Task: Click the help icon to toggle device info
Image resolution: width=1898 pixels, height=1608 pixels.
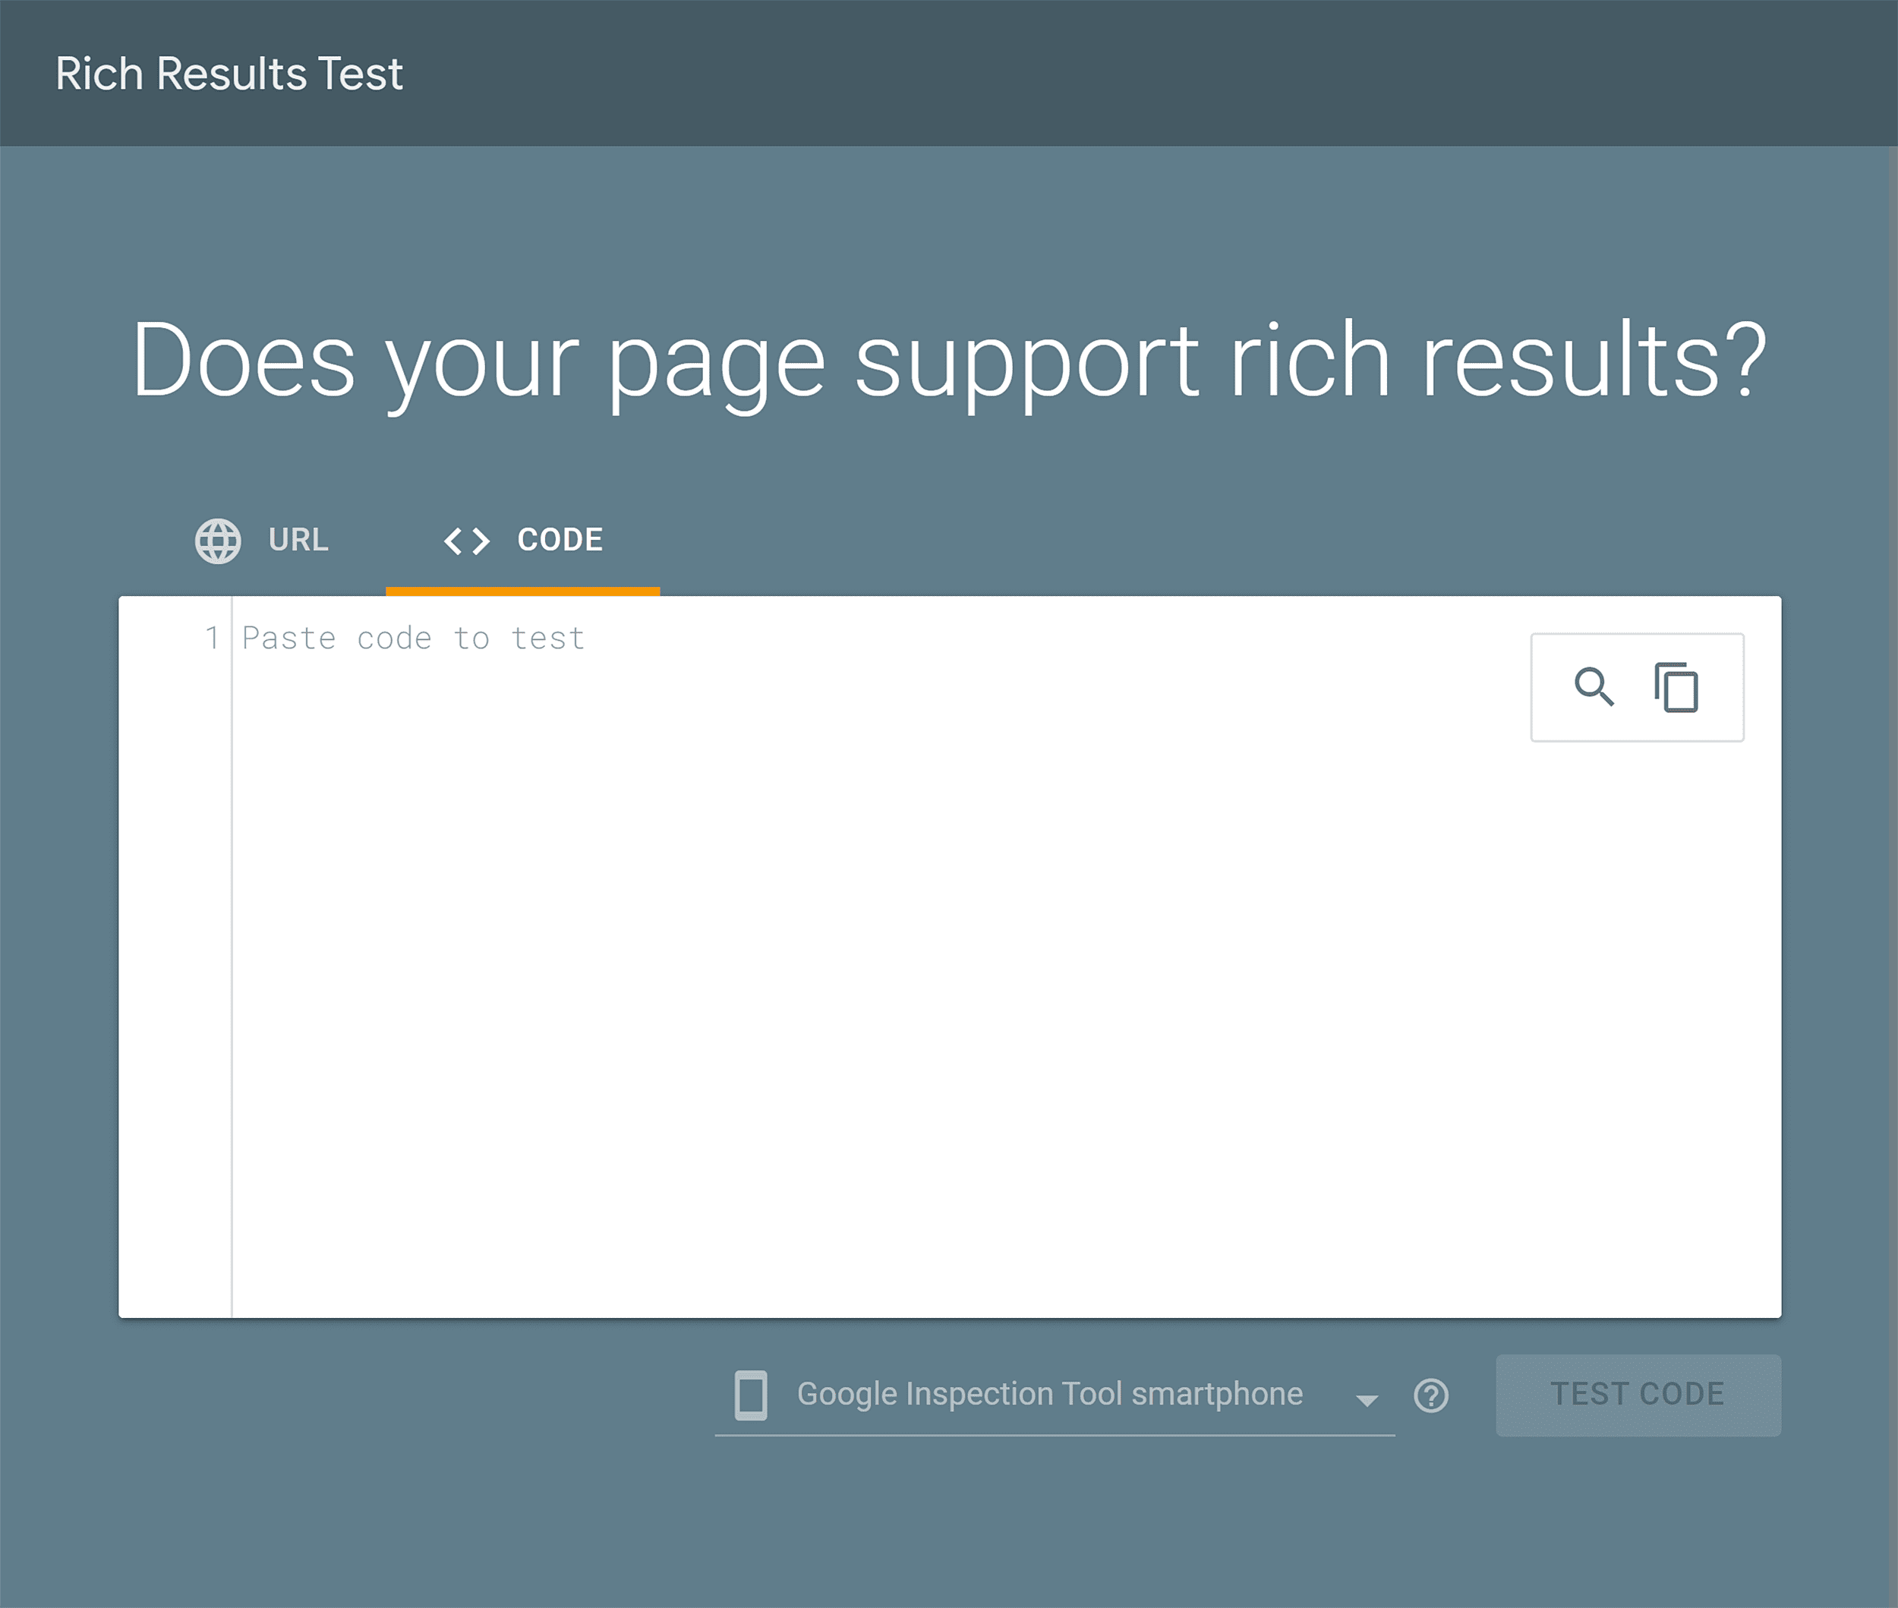Action: click(x=1432, y=1395)
